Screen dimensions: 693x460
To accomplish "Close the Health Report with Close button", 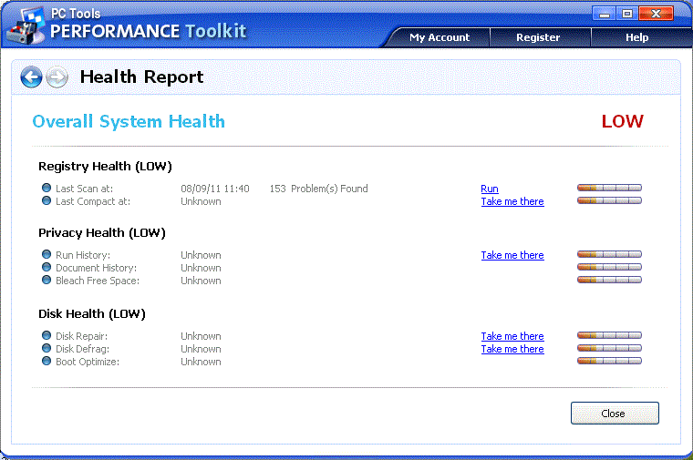I will coord(615,414).
